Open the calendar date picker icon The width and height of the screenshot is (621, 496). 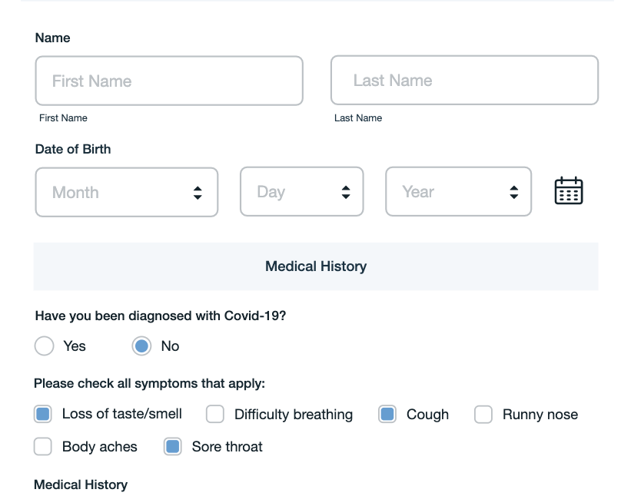point(568,191)
